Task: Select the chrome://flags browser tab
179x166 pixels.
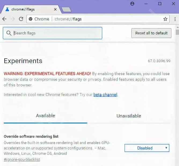Action: tap(31, 9)
